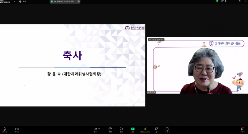Toggle the video camera on
248x134 pixels.
[17, 129]
